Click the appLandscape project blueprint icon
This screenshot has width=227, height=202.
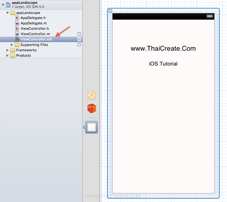point(8,5)
